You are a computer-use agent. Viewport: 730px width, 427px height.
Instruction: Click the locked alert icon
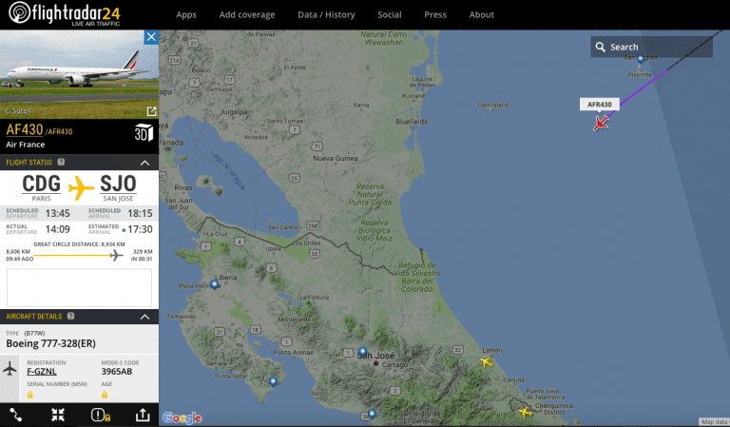(x=100, y=415)
